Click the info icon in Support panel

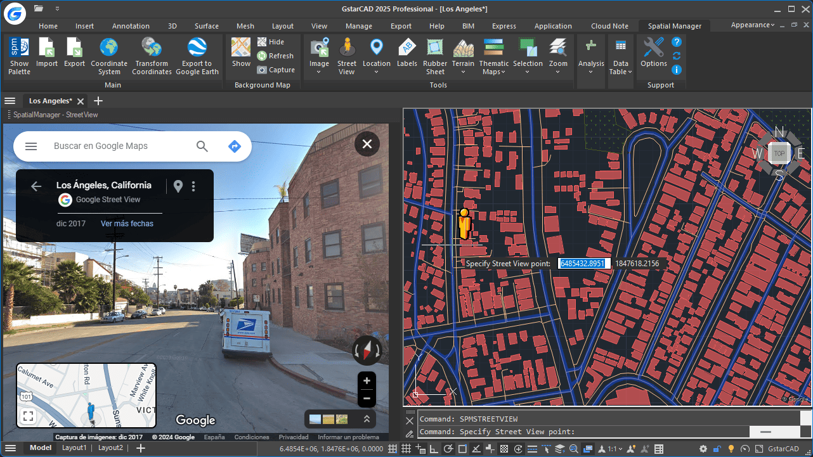coord(677,70)
